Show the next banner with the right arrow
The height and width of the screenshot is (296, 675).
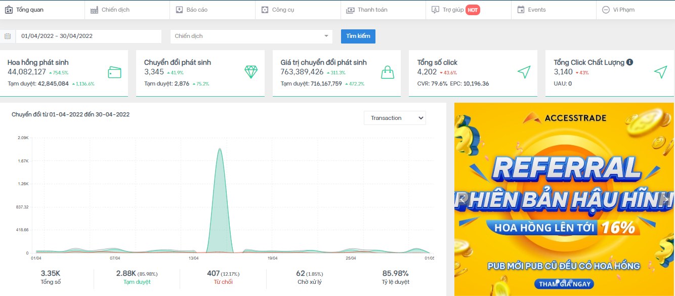tap(665, 199)
